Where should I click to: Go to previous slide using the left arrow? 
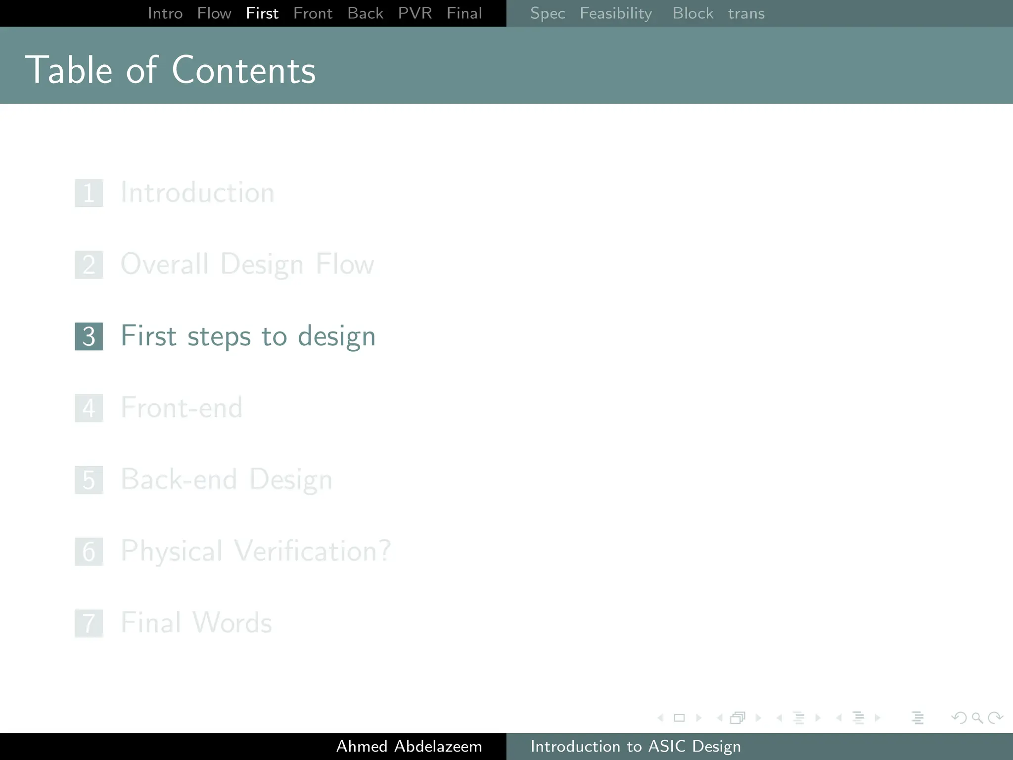[x=660, y=718]
